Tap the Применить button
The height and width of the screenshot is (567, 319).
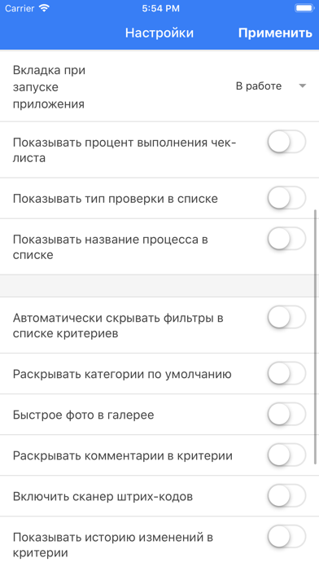pyautogui.click(x=275, y=33)
